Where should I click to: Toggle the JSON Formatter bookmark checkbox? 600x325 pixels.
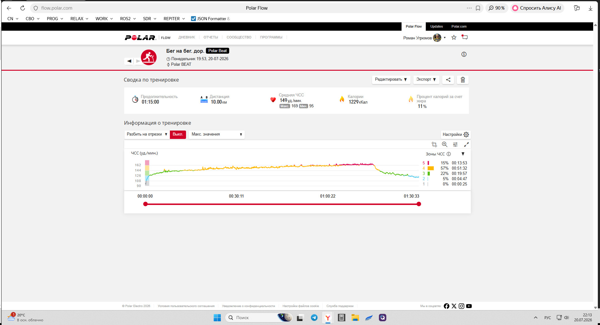(193, 19)
